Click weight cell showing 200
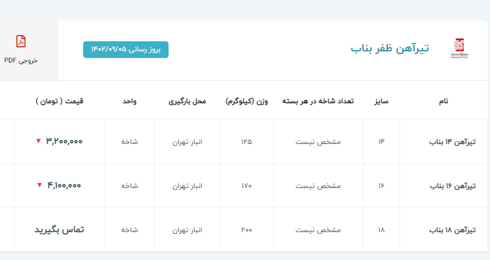The image size is (490, 260). coord(247,229)
